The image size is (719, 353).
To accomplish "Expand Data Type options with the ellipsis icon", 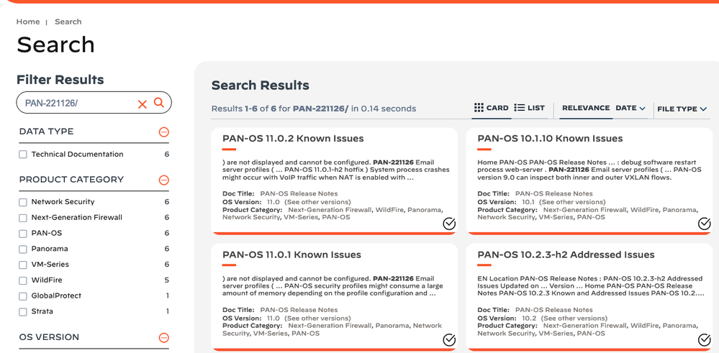I will point(163,132).
